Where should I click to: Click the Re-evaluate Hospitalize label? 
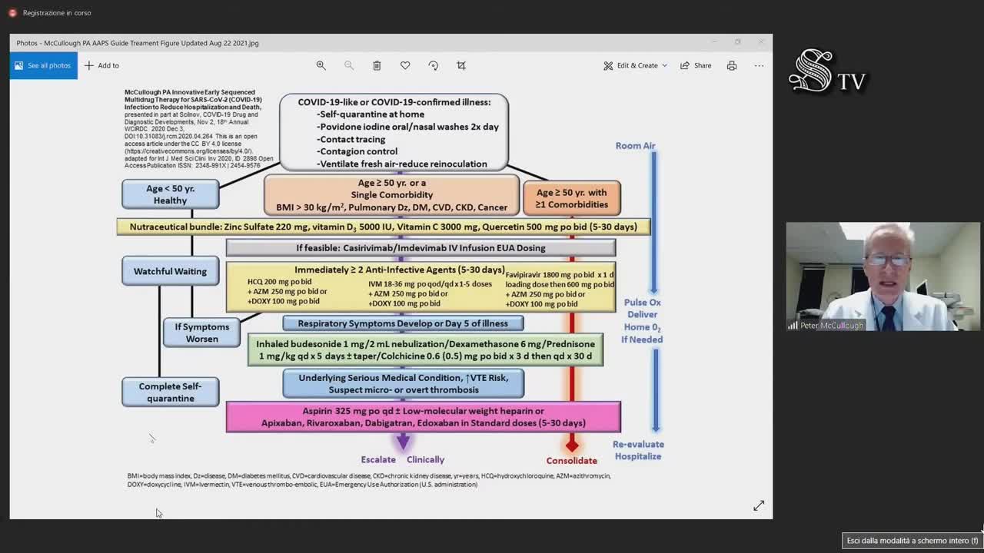[x=638, y=450]
